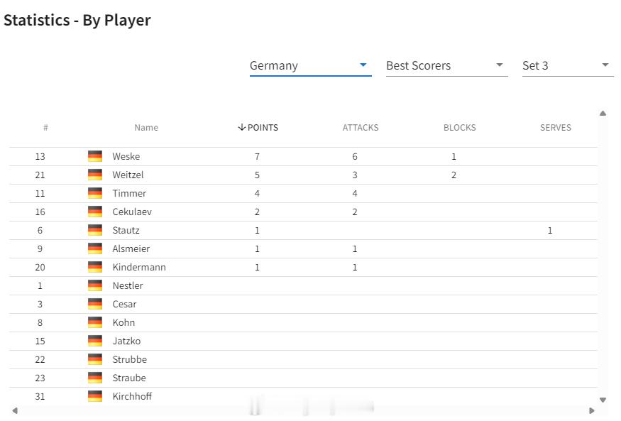The image size is (621, 421).
Task: Click the Name column header
Action: pos(146,128)
